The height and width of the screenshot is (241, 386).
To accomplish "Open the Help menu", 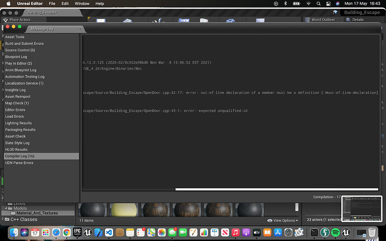I will (x=100, y=3).
